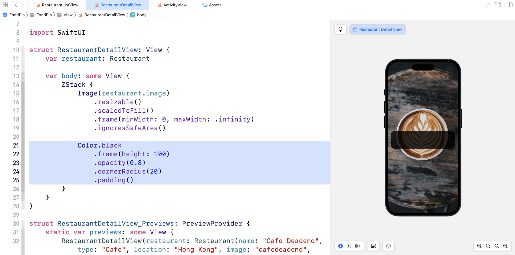The image size is (515, 255).
Task: Zoom in the preview canvas
Action: 506,246
